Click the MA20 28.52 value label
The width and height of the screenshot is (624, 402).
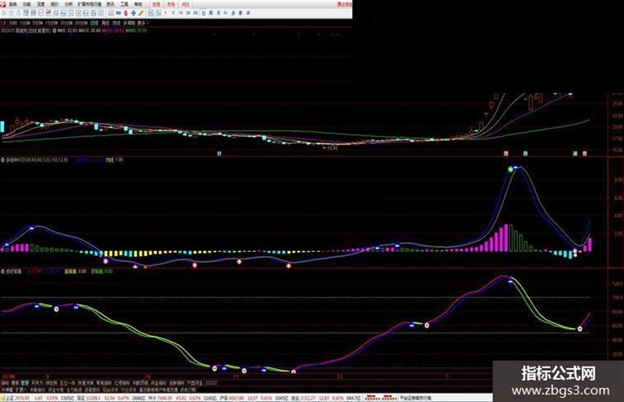(x=113, y=30)
